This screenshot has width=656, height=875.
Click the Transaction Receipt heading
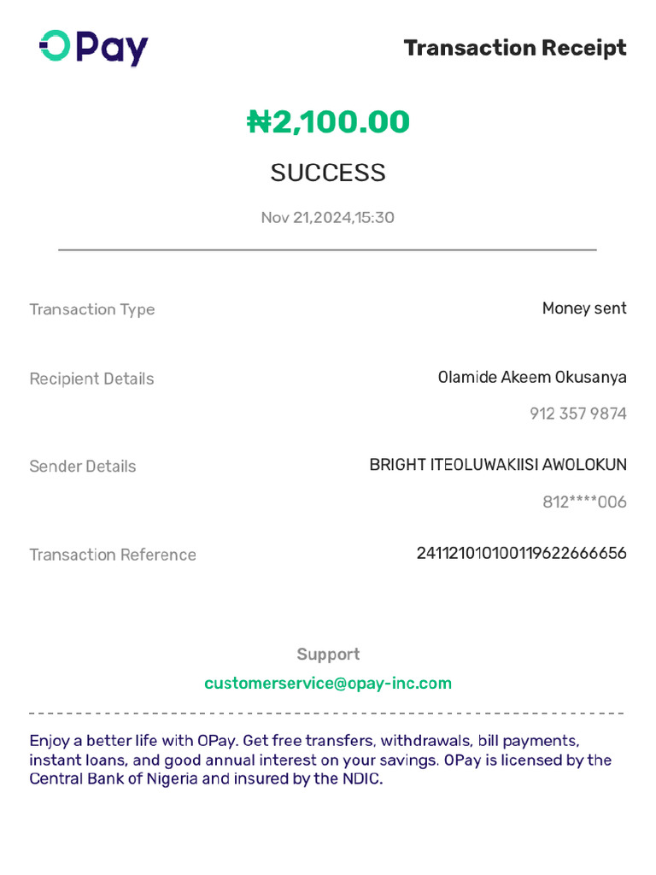(x=515, y=49)
